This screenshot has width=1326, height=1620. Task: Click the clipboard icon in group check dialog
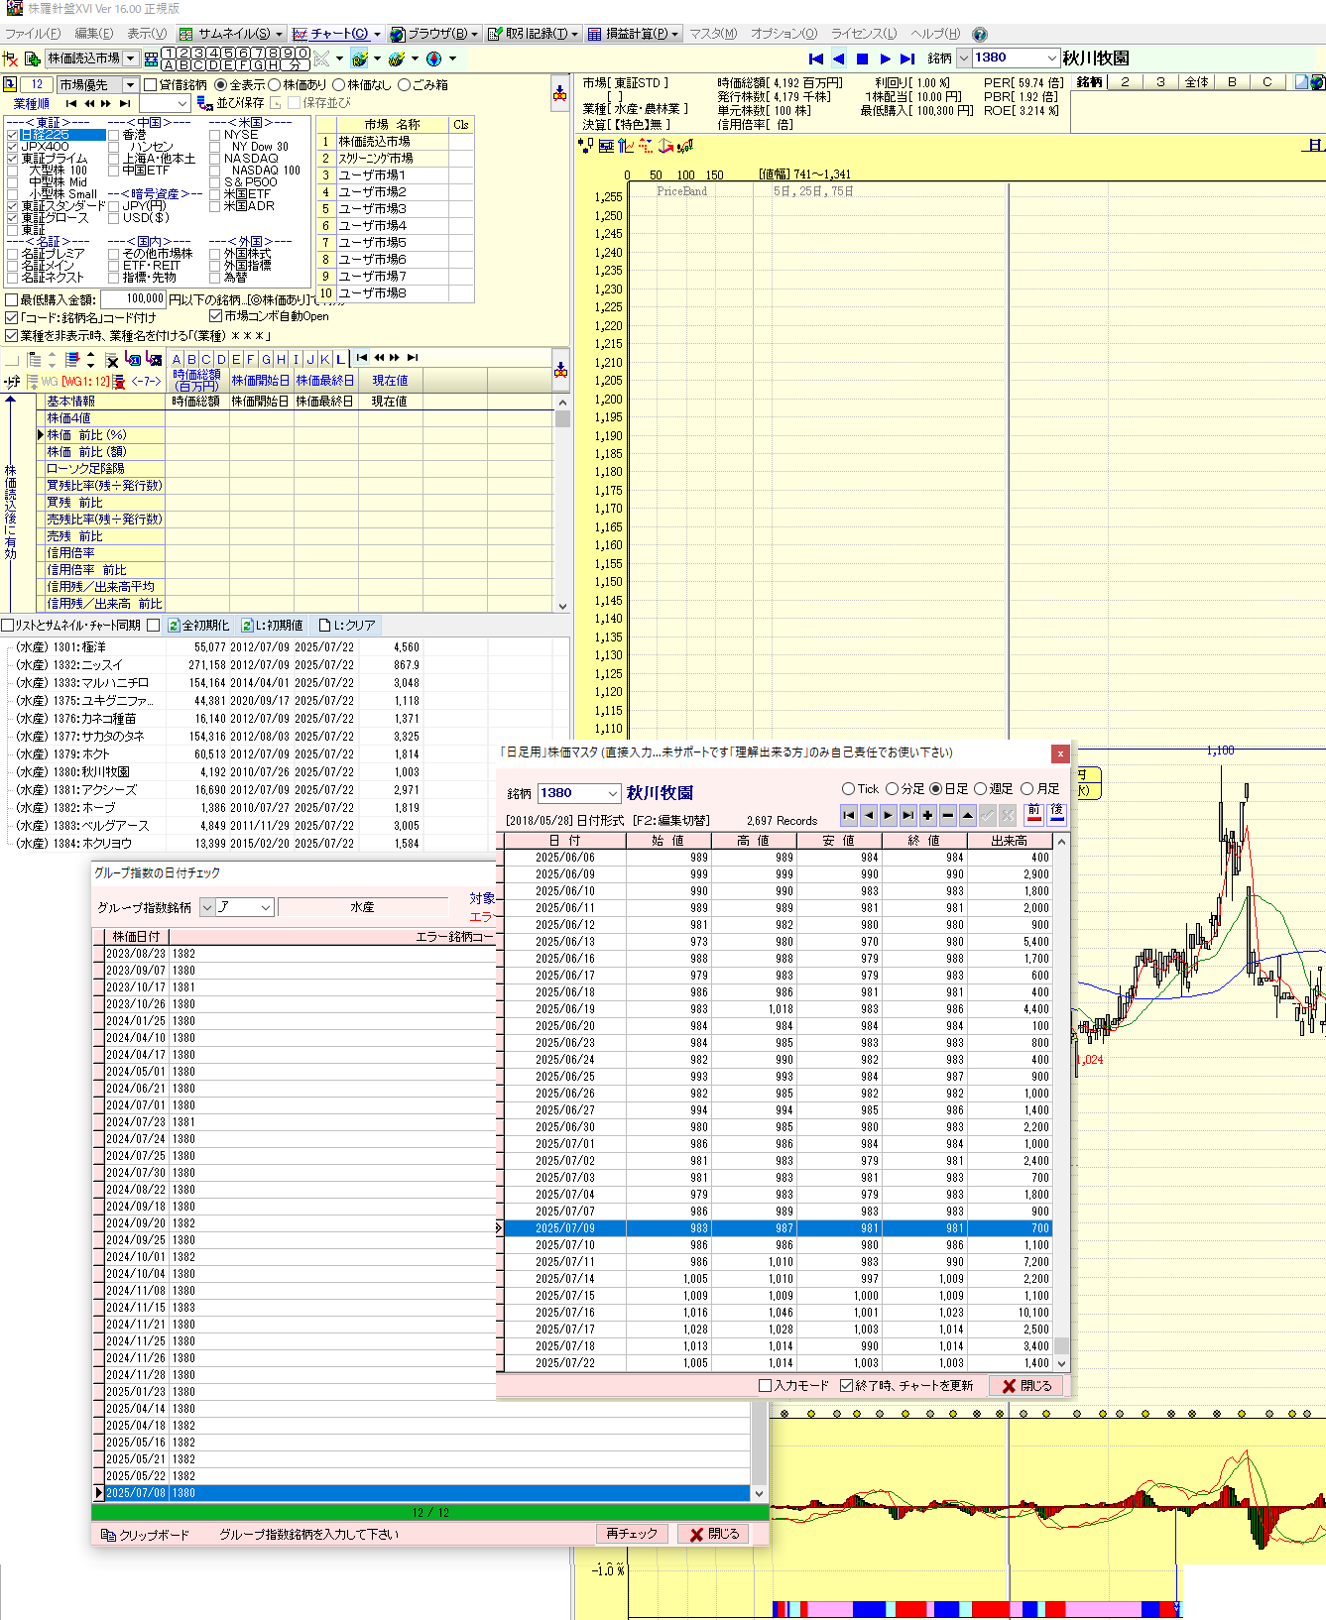(108, 1535)
